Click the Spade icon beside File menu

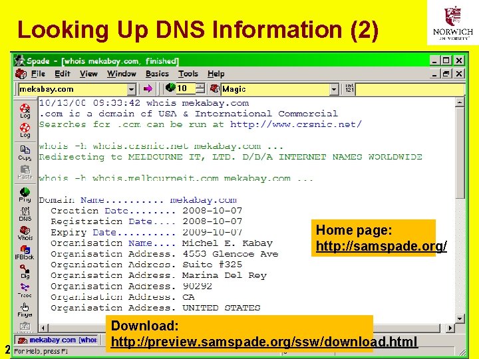(21, 74)
